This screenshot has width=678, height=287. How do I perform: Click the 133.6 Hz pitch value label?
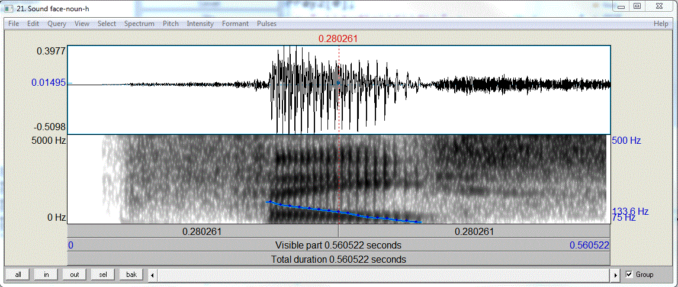point(631,211)
